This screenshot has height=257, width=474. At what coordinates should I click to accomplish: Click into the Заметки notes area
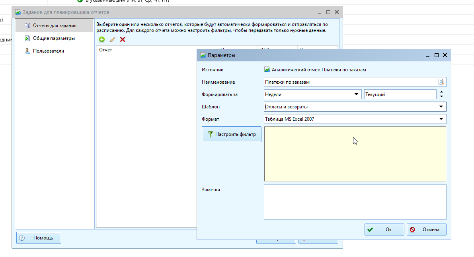pyautogui.click(x=355, y=202)
